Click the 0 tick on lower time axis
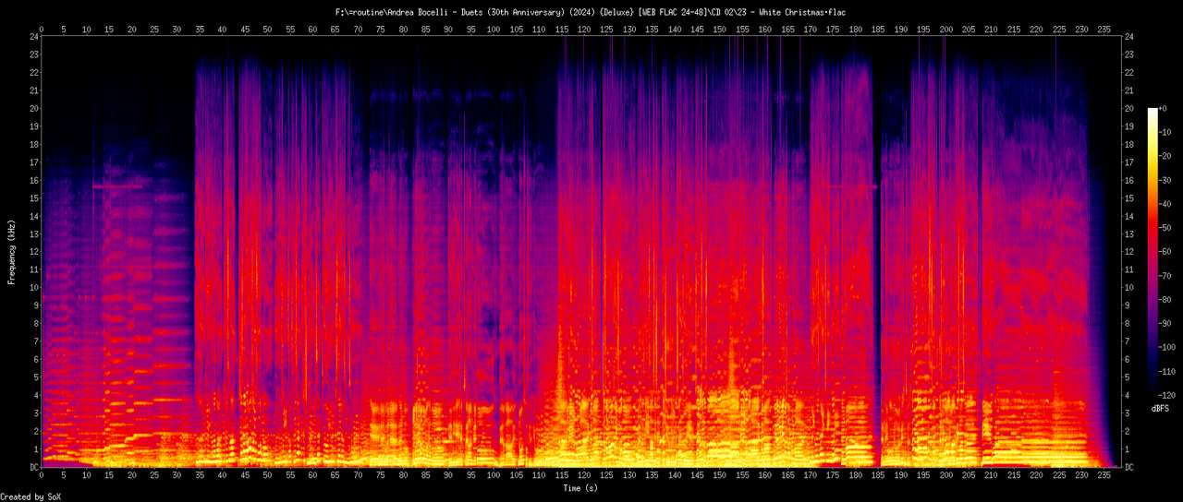The width and height of the screenshot is (1183, 502). tap(42, 476)
